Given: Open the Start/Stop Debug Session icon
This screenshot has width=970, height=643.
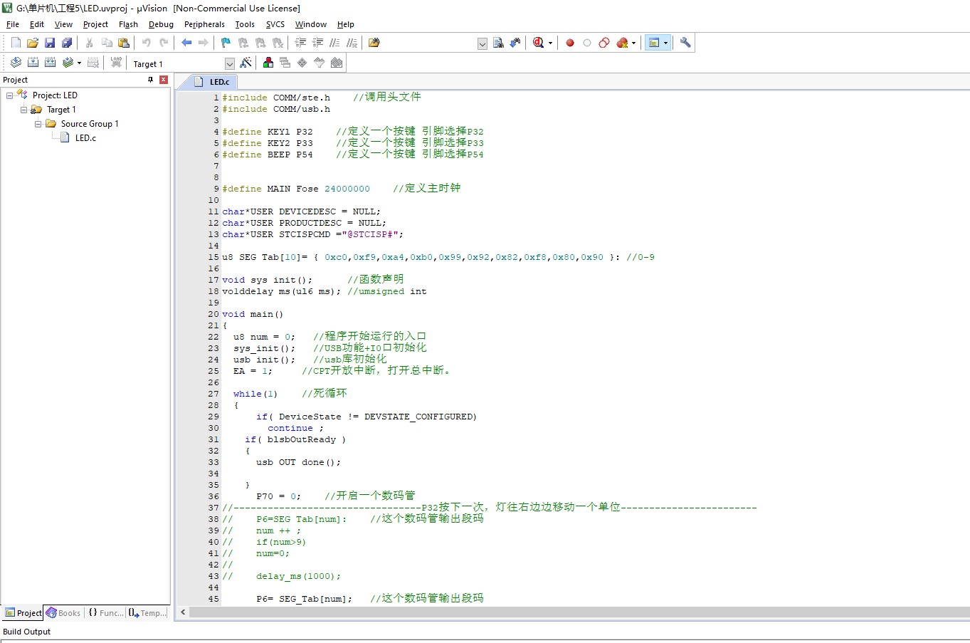Looking at the screenshot, I should 539,43.
